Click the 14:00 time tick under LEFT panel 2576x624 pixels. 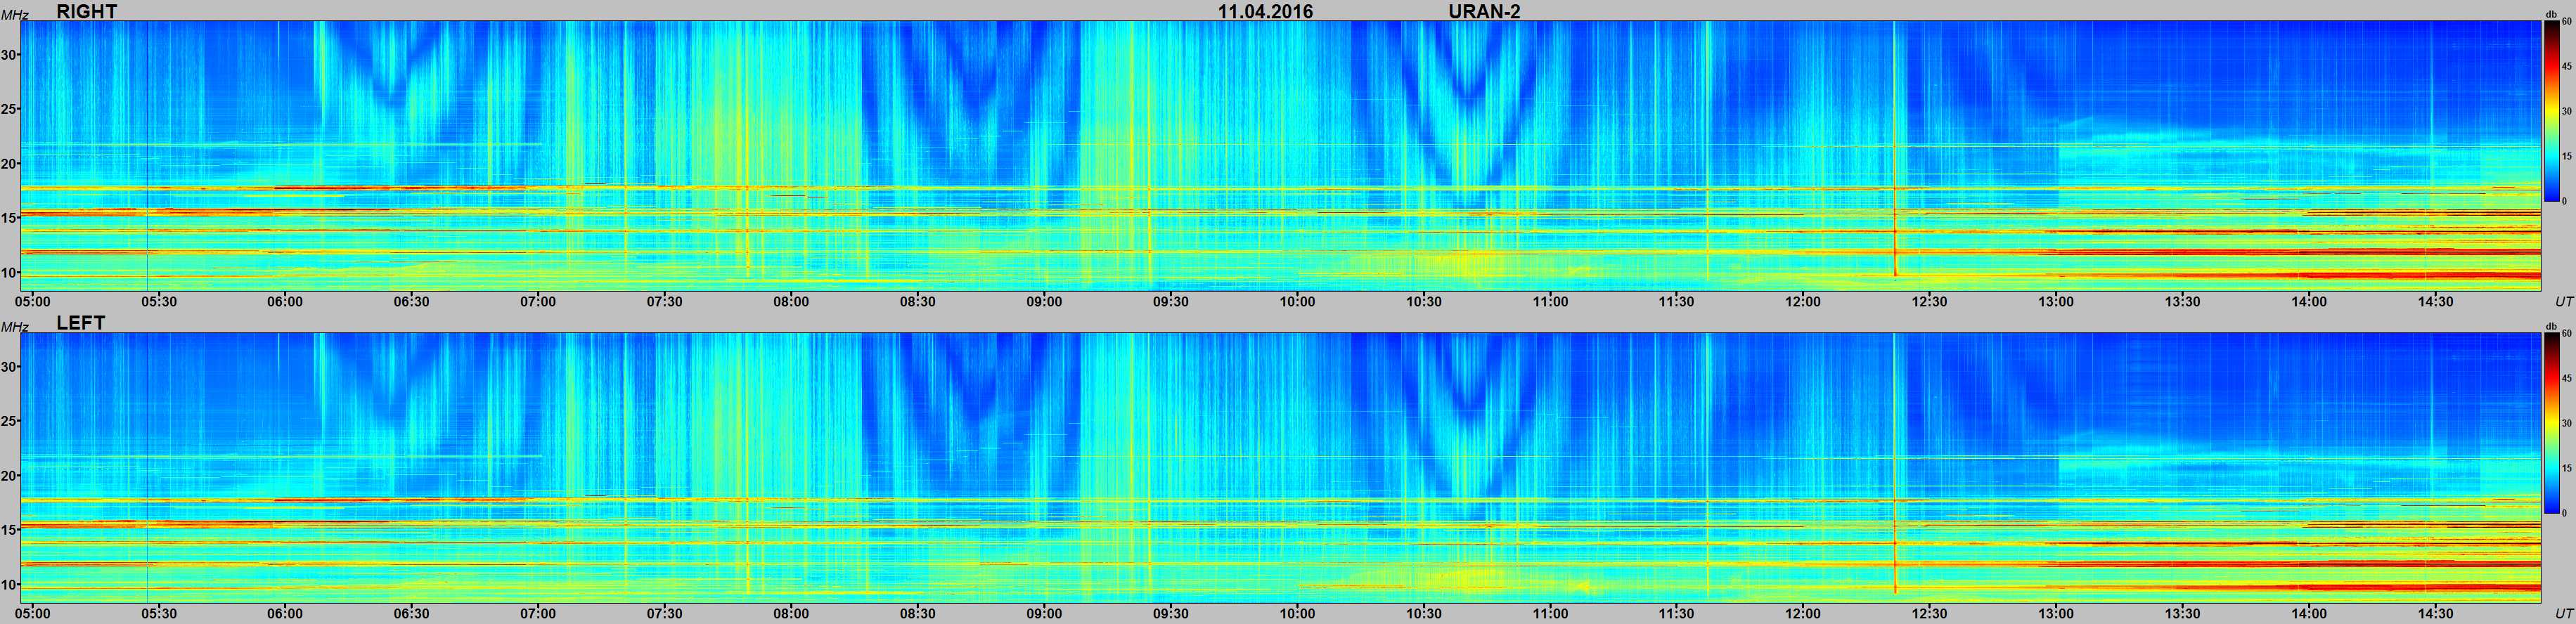[x=2309, y=613]
